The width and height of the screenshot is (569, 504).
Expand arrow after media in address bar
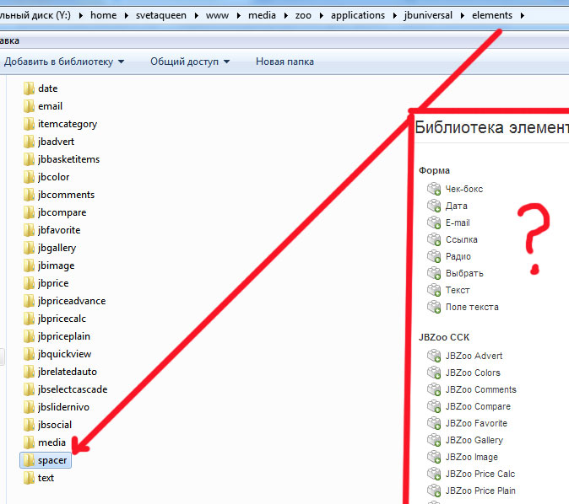[286, 15]
